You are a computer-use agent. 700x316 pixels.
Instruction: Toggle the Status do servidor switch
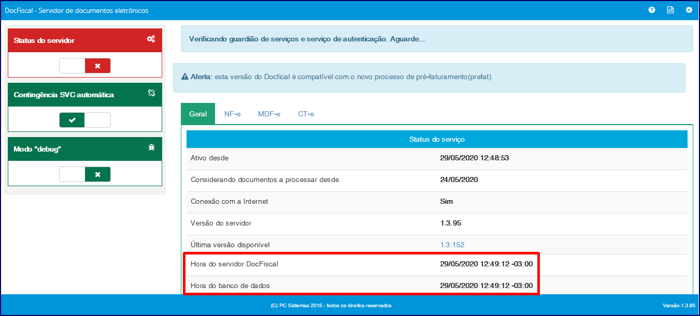(85, 66)
